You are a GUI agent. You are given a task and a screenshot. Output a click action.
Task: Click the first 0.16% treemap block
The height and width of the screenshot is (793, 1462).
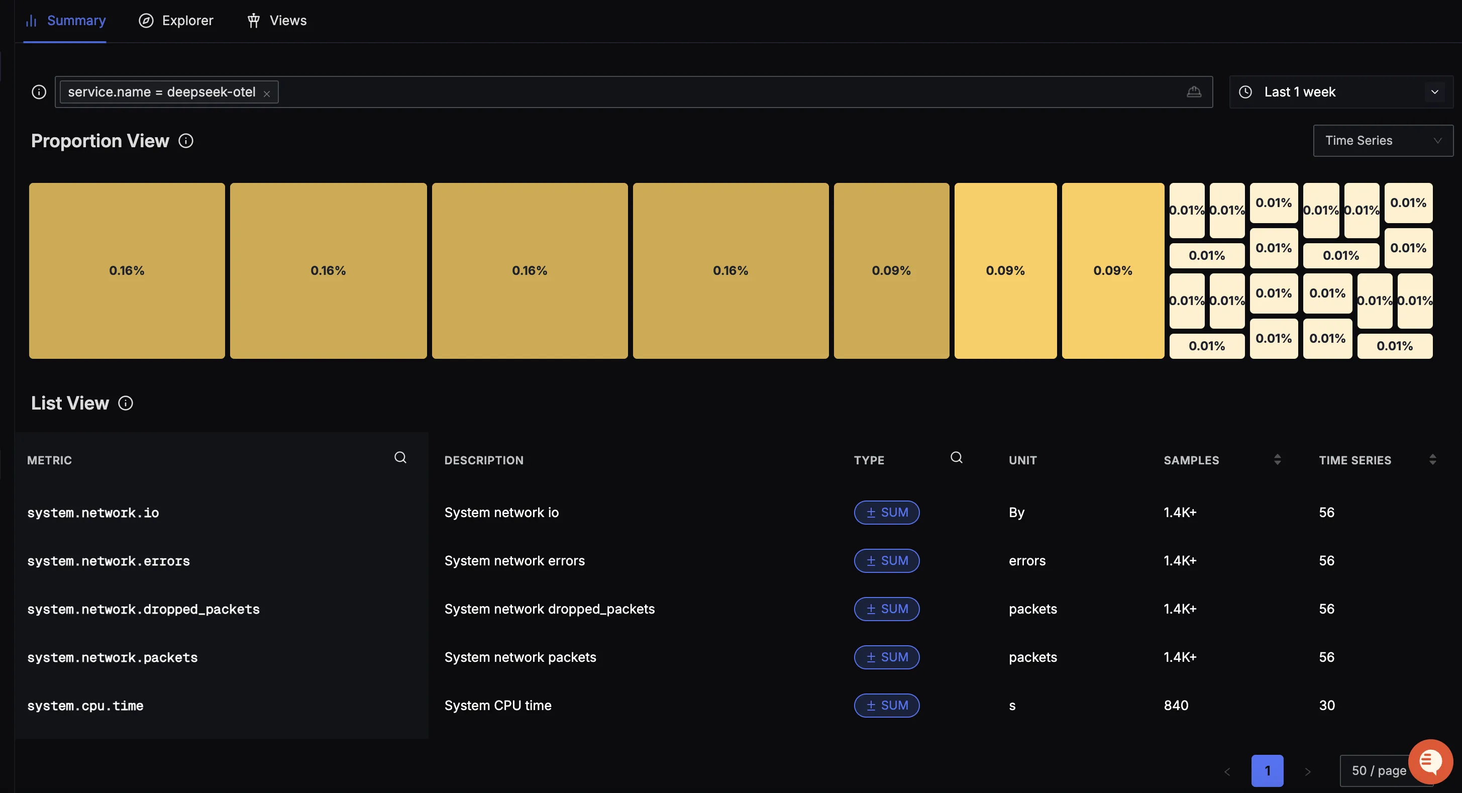coord(127,271)
